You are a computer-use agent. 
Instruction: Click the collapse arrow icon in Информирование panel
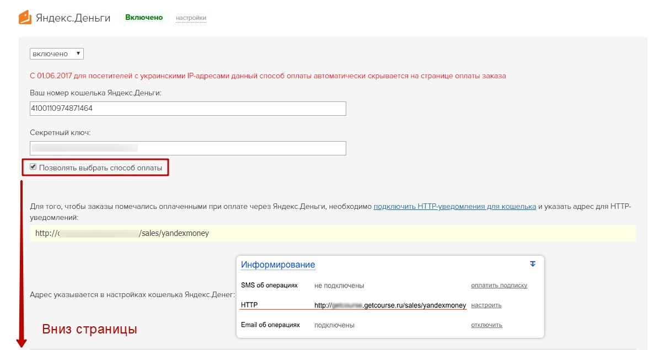tap(533, 264)
